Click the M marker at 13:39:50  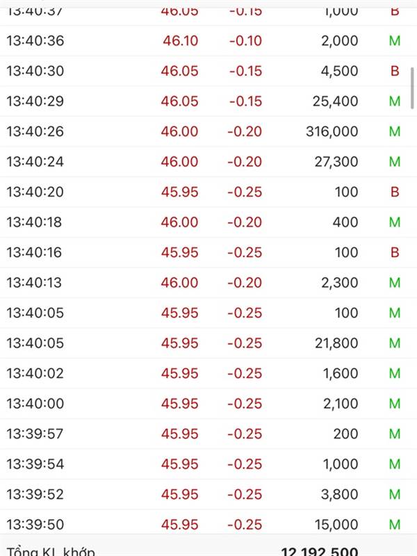coord(395,525)
